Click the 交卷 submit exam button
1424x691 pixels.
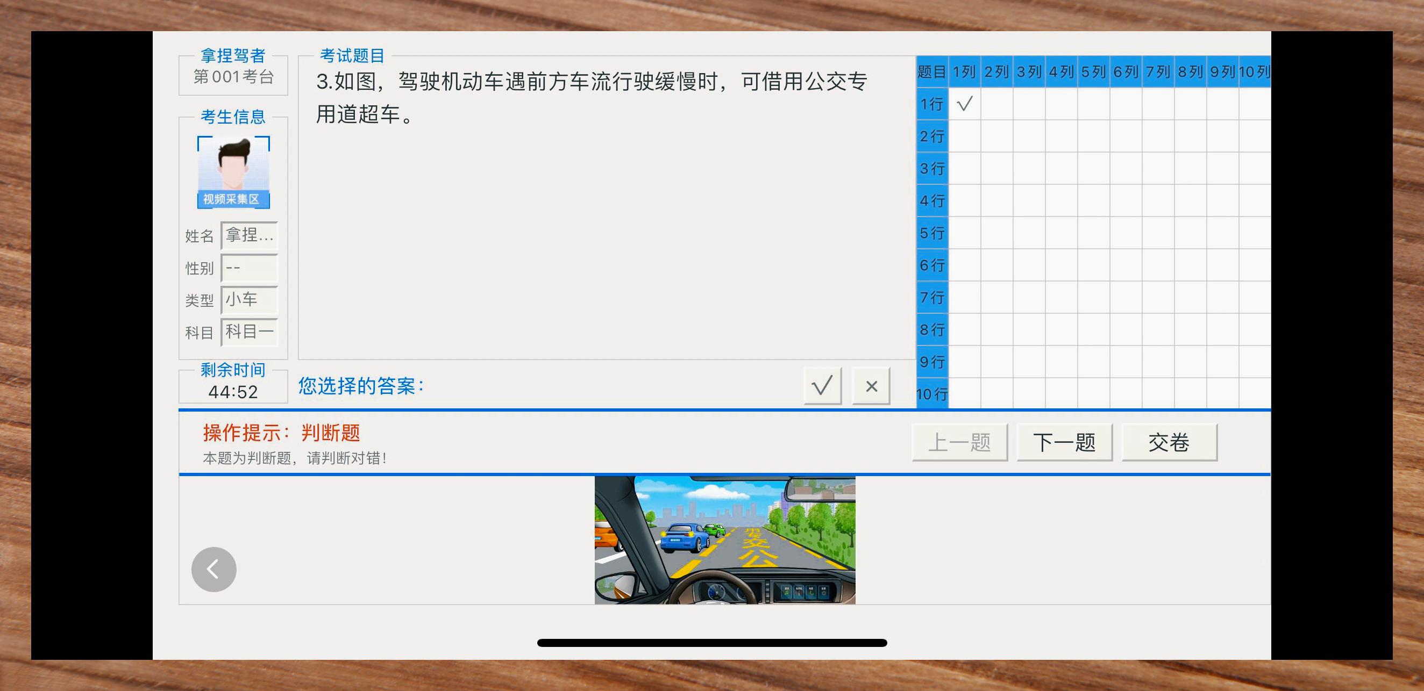(1169, 442)
